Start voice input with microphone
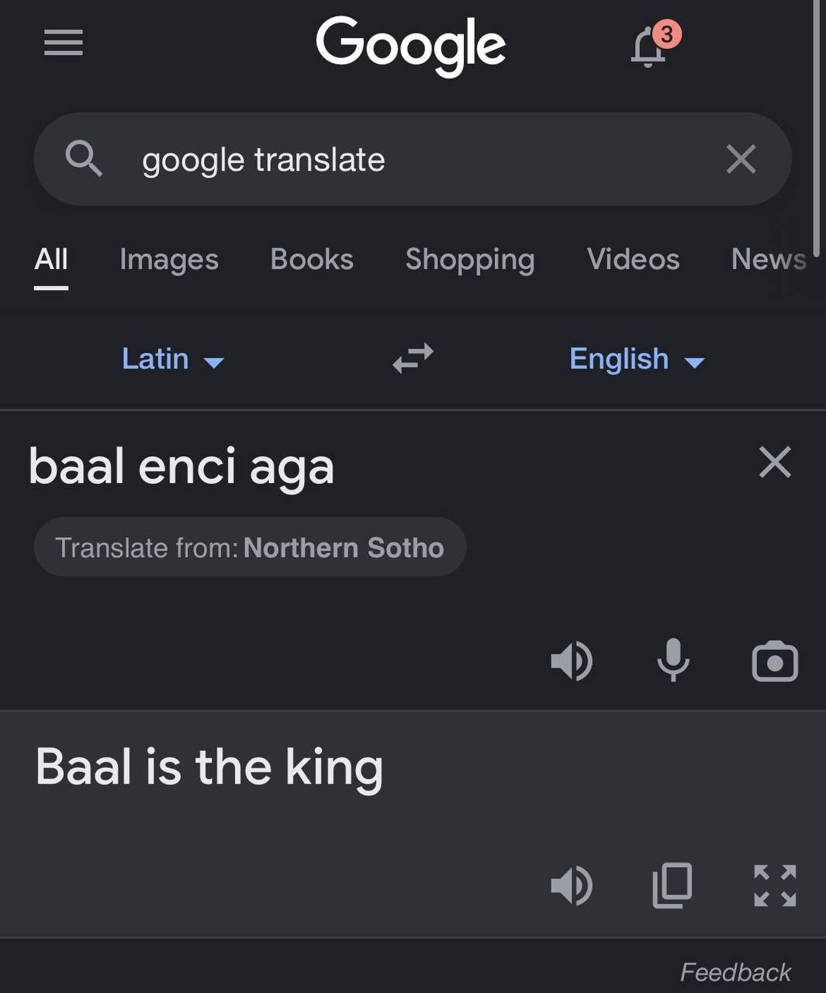The height and width of the screenshot is (993, 826). tap(673, 662)
